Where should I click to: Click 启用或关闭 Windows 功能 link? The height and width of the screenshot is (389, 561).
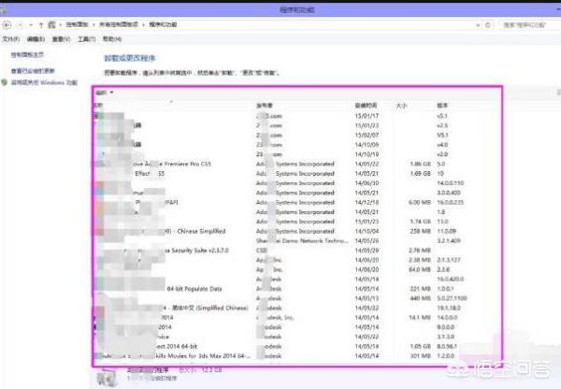tap(43, 81)
